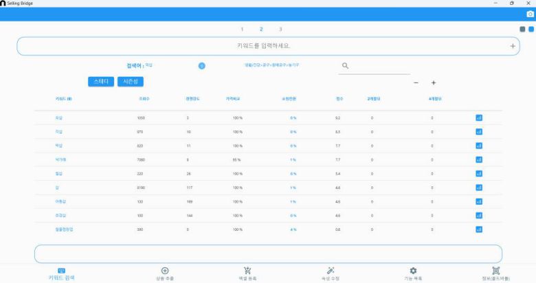Click the blue circle beside 검색어

[201, 66]
